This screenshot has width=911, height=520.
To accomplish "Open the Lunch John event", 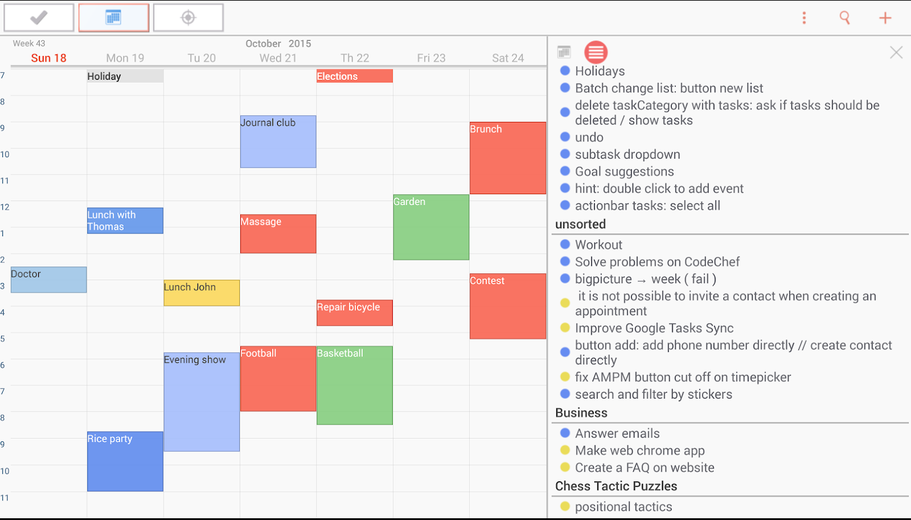I will [x=201, y=292].
